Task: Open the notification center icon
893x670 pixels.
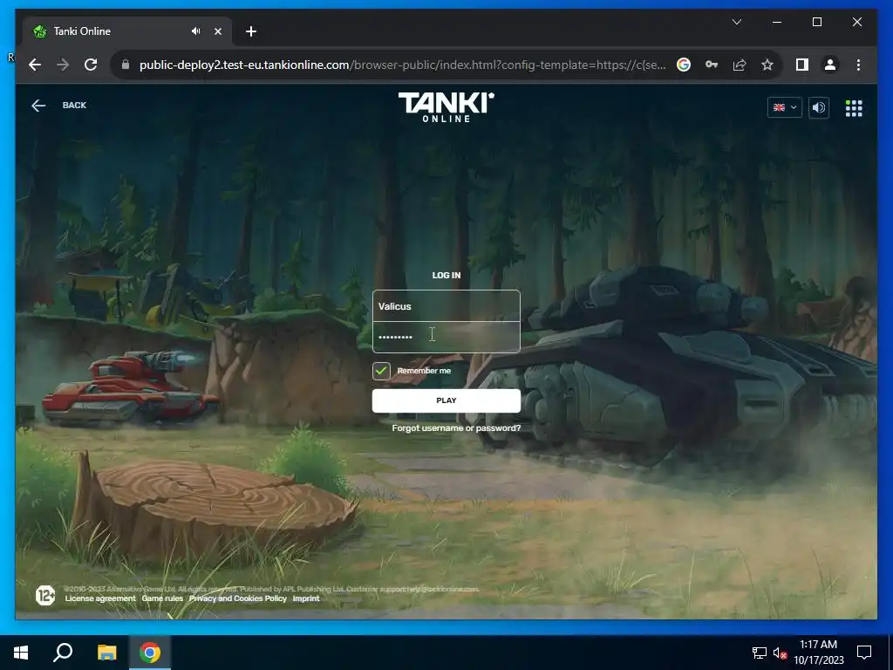Action: [864, 653]
